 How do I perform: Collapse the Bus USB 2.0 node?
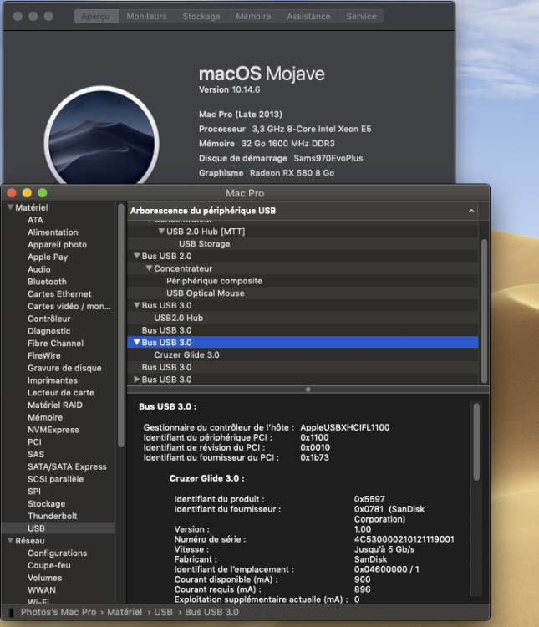coord(137,256)
